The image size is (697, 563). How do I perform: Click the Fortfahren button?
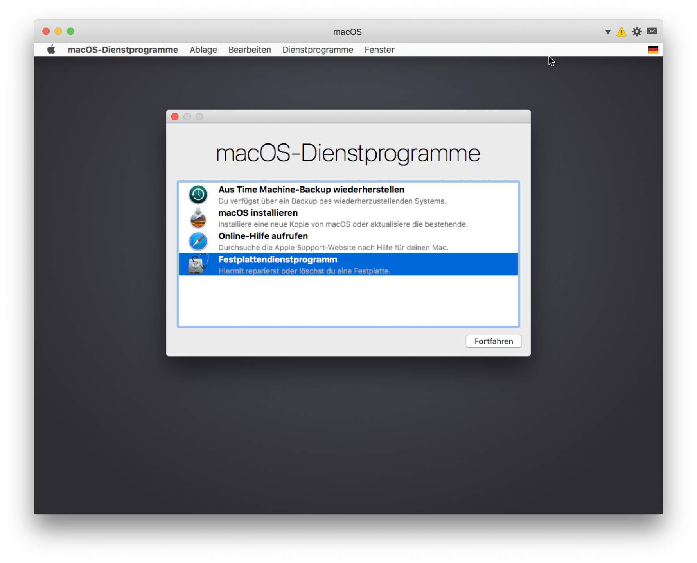[494, 341]
